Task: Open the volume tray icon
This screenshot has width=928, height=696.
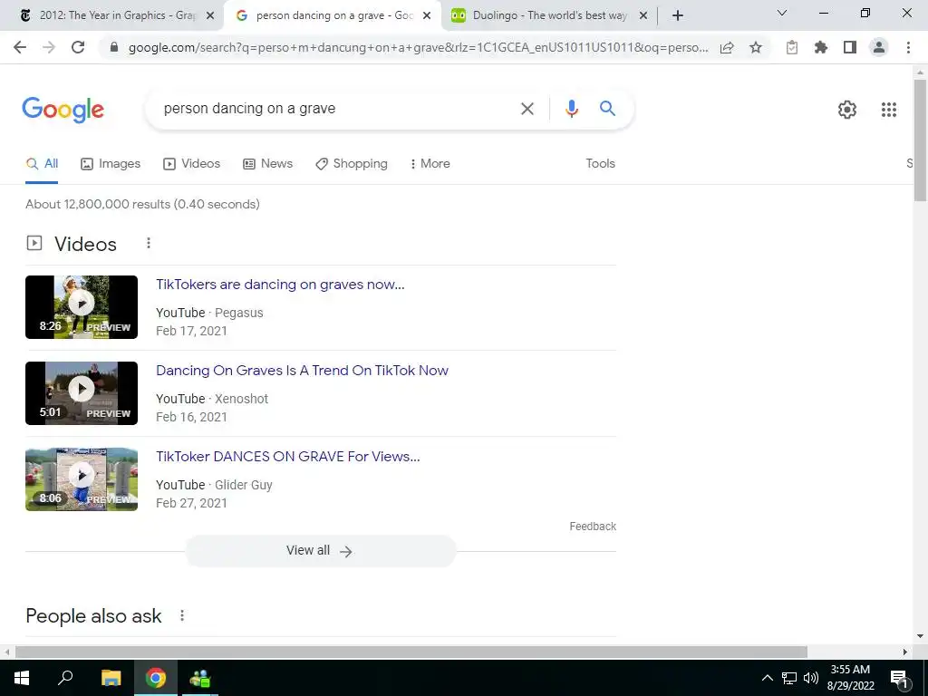Action: (811, 678)
